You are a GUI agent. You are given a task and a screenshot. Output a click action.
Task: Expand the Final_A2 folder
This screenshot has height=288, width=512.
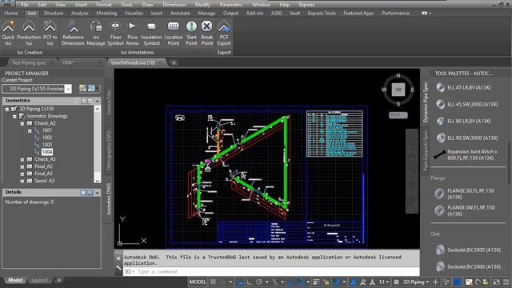click(x=22, y=166)
